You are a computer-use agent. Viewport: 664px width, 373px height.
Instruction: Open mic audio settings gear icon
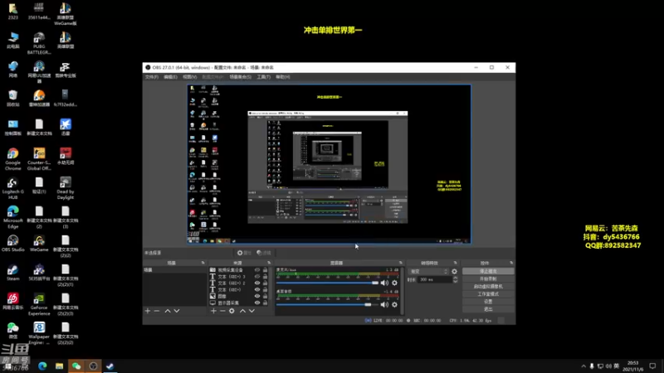[395, 283]
